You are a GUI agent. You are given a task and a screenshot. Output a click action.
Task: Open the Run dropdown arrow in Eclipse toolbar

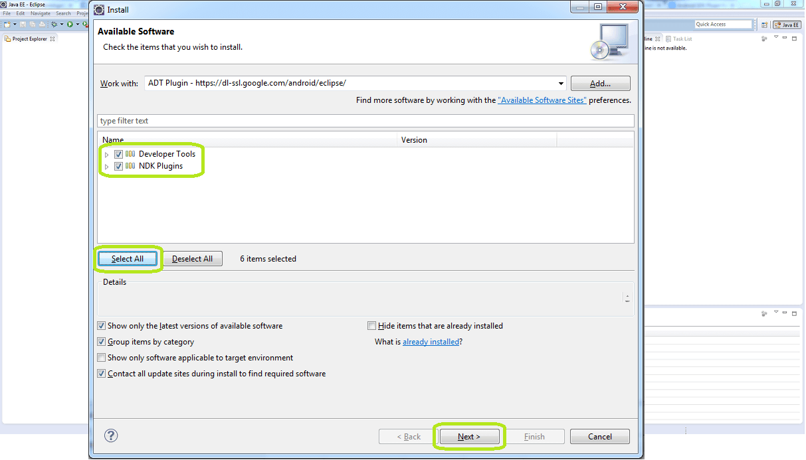click(78, 24)
